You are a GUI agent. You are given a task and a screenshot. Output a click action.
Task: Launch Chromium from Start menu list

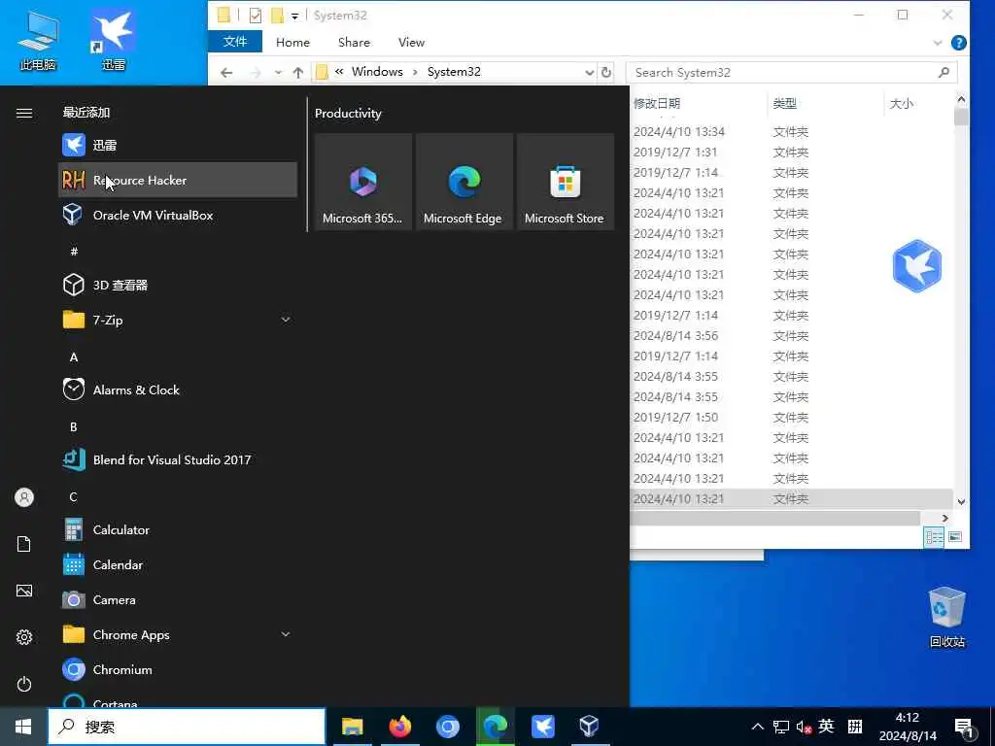178,669
